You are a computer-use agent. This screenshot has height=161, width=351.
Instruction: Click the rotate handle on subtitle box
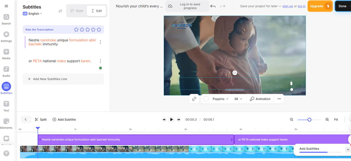pos(235,73)
